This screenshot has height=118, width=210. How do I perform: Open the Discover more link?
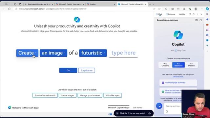[178, 77]
